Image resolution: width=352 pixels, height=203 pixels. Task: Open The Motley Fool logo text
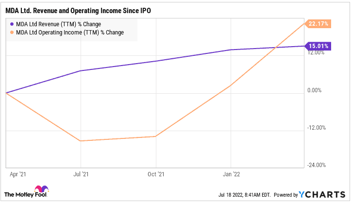(18, 194)
